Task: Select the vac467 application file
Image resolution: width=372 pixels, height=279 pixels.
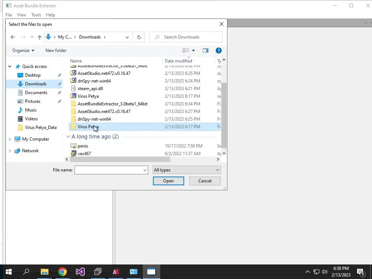Action: 84,154
